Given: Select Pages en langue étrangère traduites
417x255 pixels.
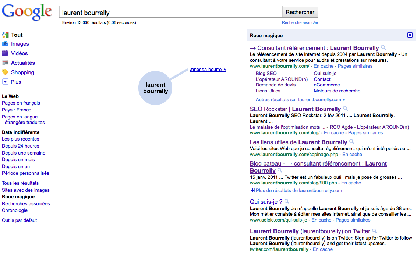Looking at the screenshot, I should click(x=24, y=120).
